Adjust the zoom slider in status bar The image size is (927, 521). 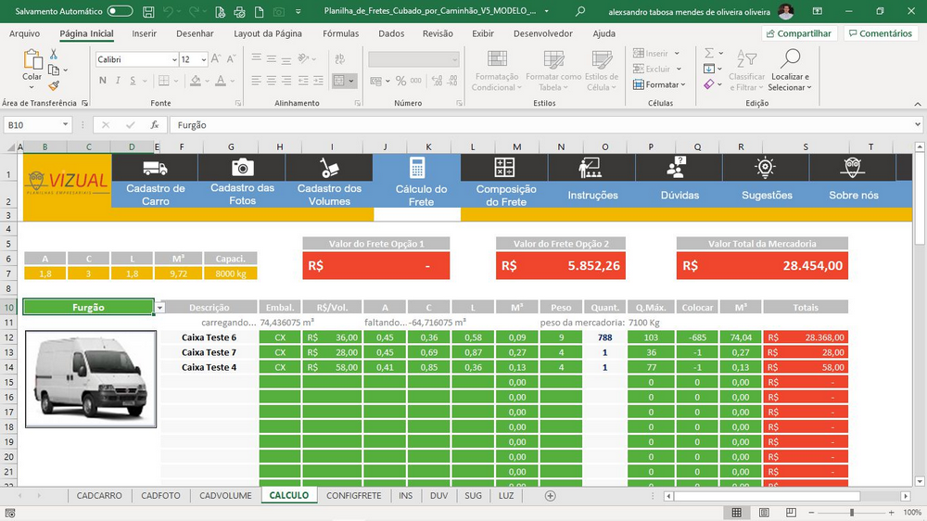point(851,512)
